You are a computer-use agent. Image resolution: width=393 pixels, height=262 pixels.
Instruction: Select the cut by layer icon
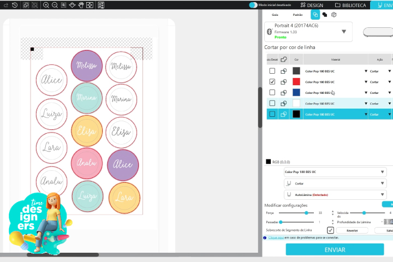click(x=334, y=15)
